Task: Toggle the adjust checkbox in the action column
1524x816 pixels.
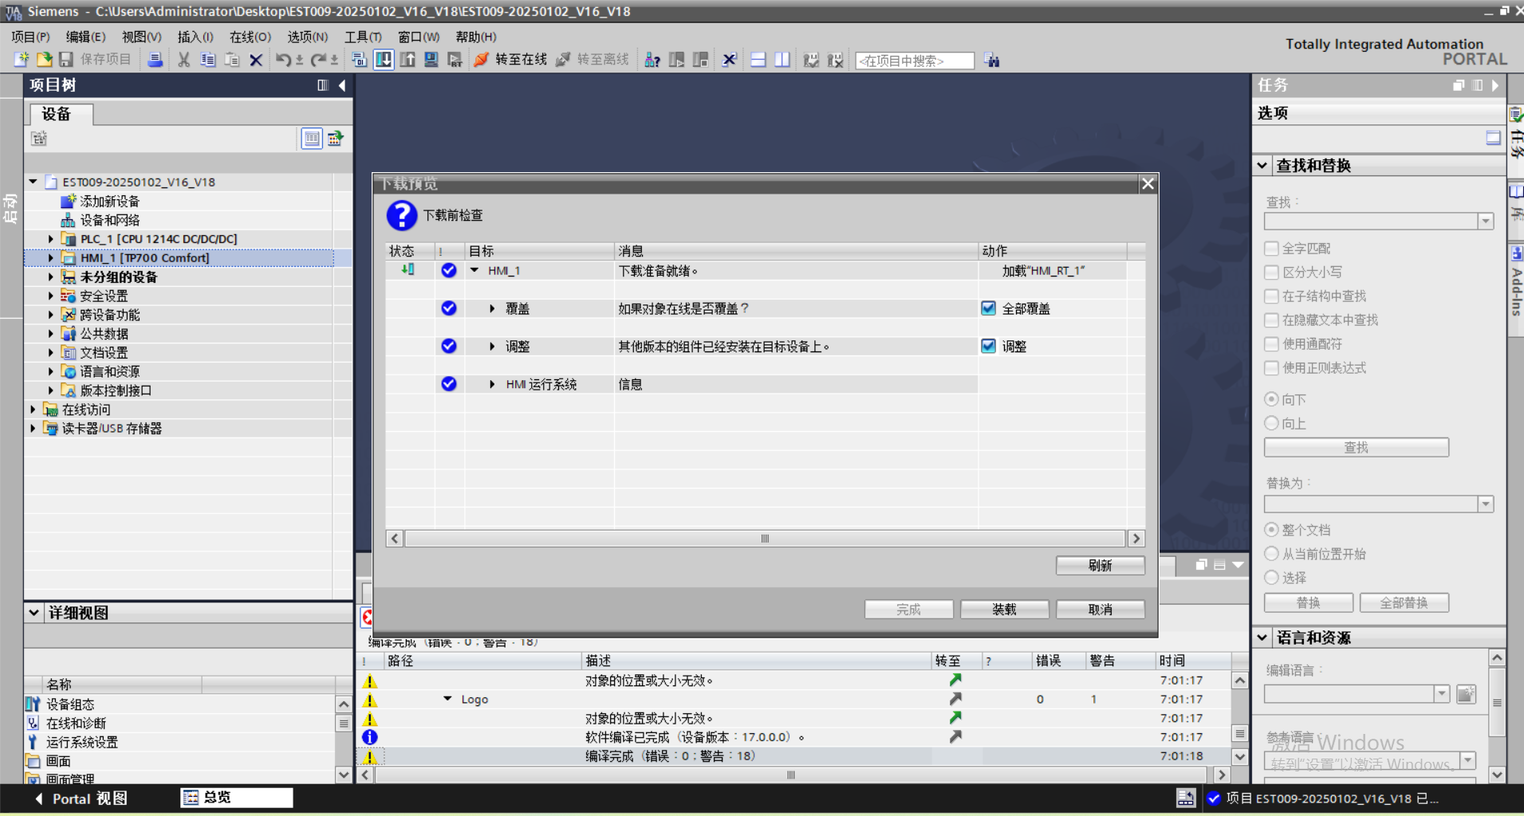Action: pos(988,346)
